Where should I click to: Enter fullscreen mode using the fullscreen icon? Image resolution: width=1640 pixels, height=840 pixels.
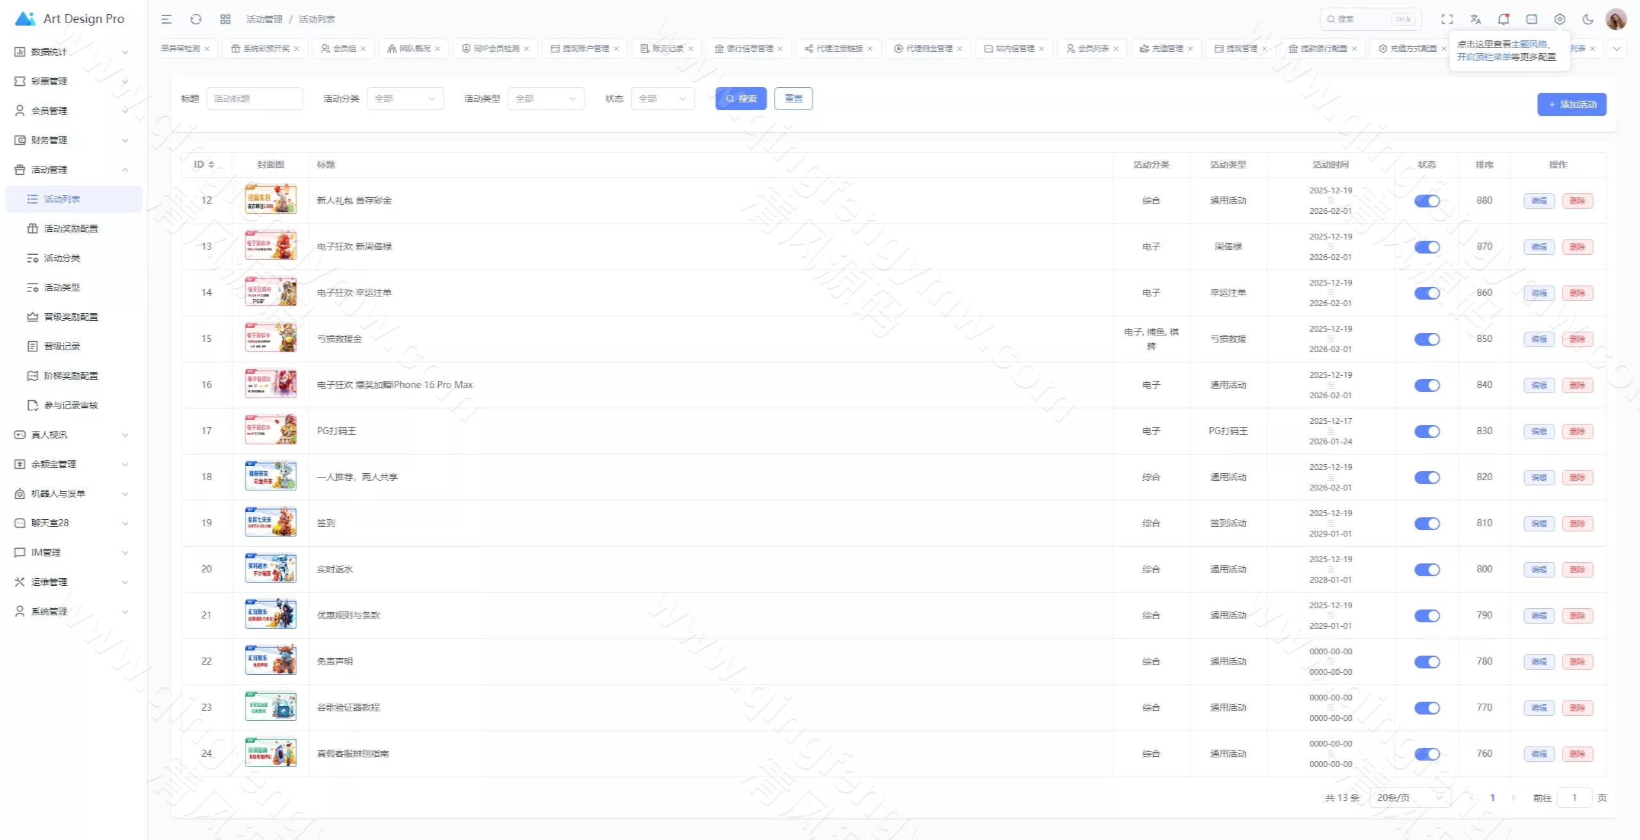click(x=1447, y=19)
